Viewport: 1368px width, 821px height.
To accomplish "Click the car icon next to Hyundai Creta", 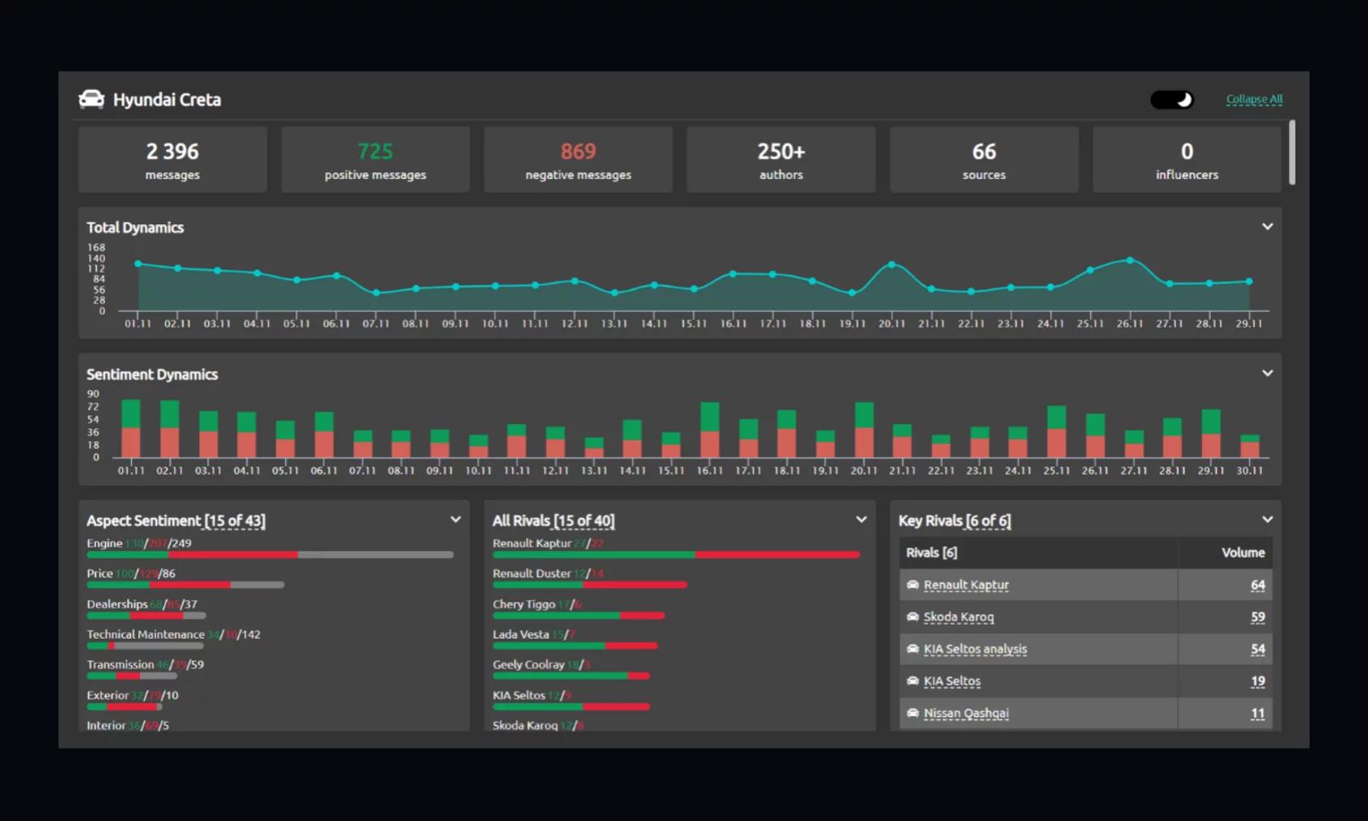I will click(91, 99).
